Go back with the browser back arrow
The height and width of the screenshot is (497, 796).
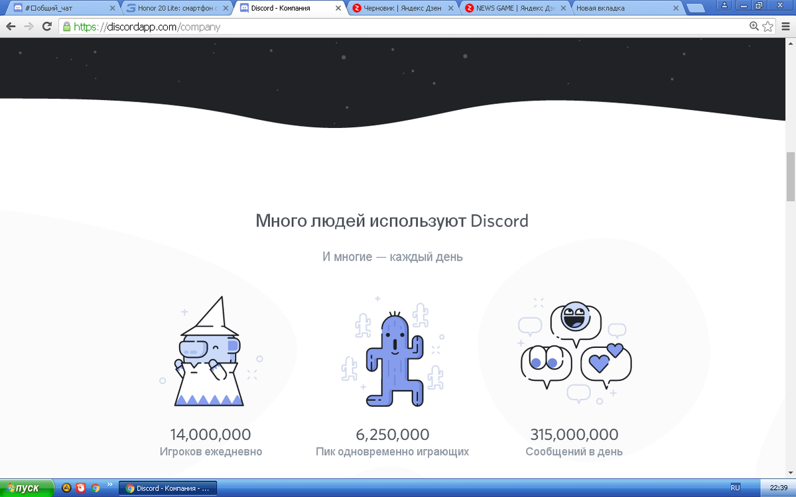point(11,27)
